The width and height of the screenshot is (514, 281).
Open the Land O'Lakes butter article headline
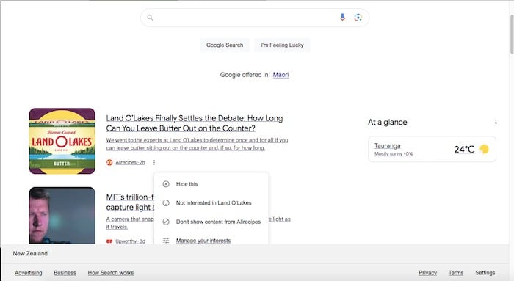(x=195, y=123)
